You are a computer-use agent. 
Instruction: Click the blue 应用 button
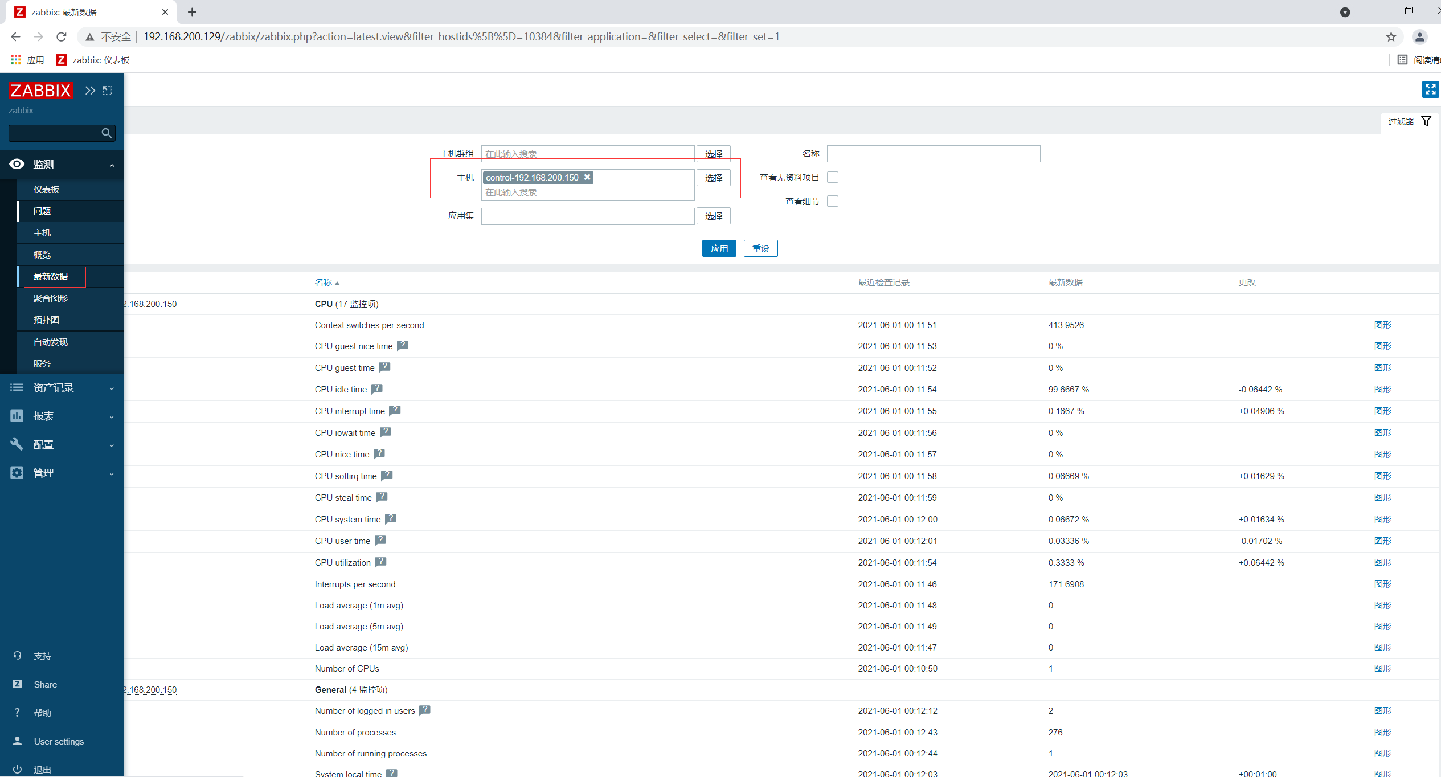[x=719, y=248]
